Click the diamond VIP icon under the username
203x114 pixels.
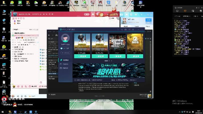[x=62, y=48]
